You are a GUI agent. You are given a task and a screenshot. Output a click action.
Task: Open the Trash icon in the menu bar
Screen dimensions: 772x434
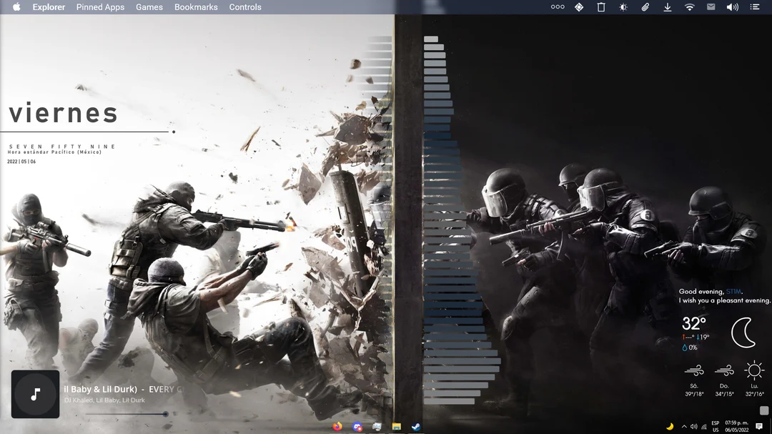[x=601, y=7]
